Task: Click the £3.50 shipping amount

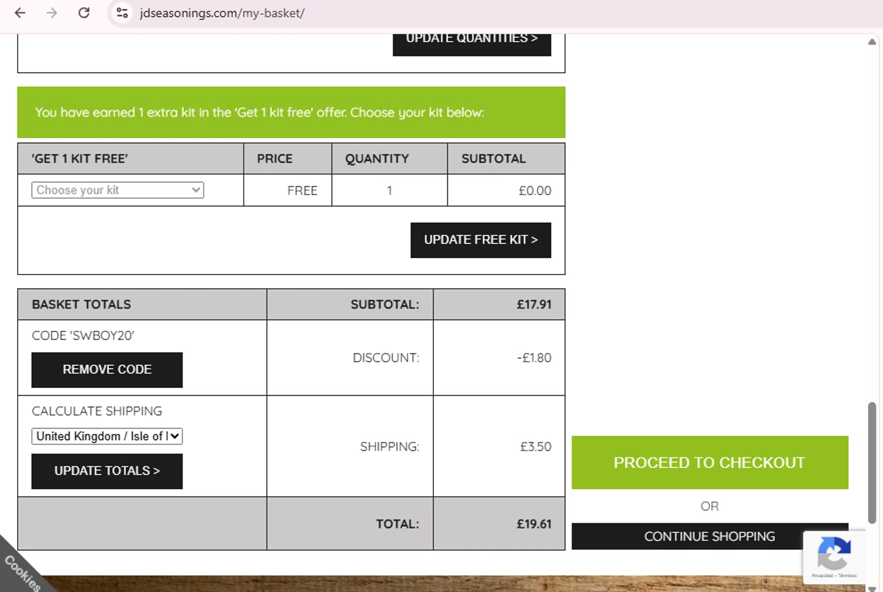Action: point(536,447)
